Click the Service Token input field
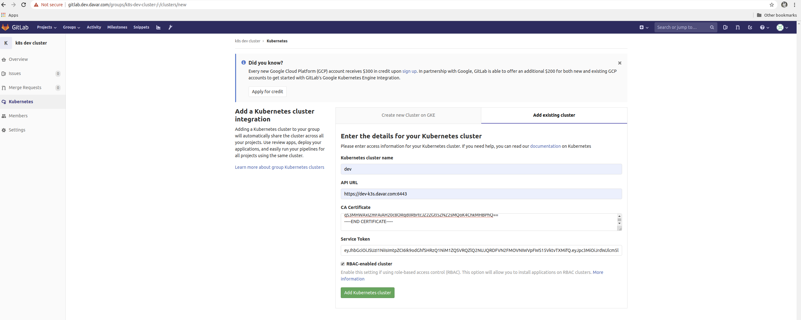Image resolution: width=801 pixels, height=320 pixels. 481,250
